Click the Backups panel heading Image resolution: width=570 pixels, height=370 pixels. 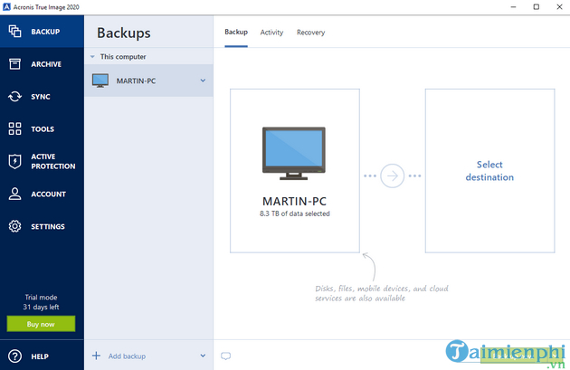pyautogui.click(x=124, y=33)
